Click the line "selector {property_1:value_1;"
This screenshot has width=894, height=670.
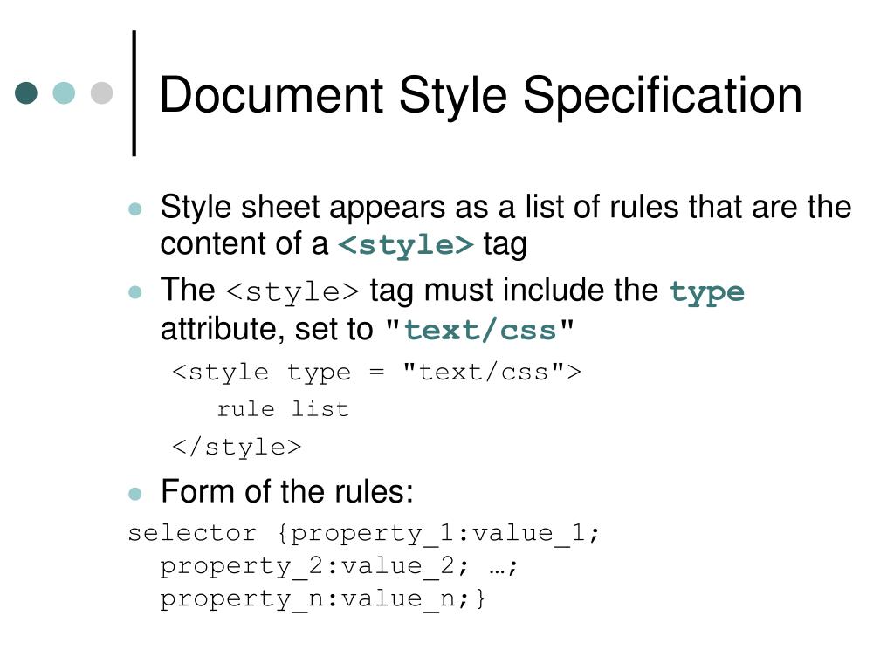pos(364,535)
